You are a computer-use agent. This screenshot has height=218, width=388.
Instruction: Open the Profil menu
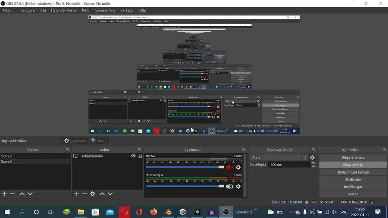[x=86, y=10]
